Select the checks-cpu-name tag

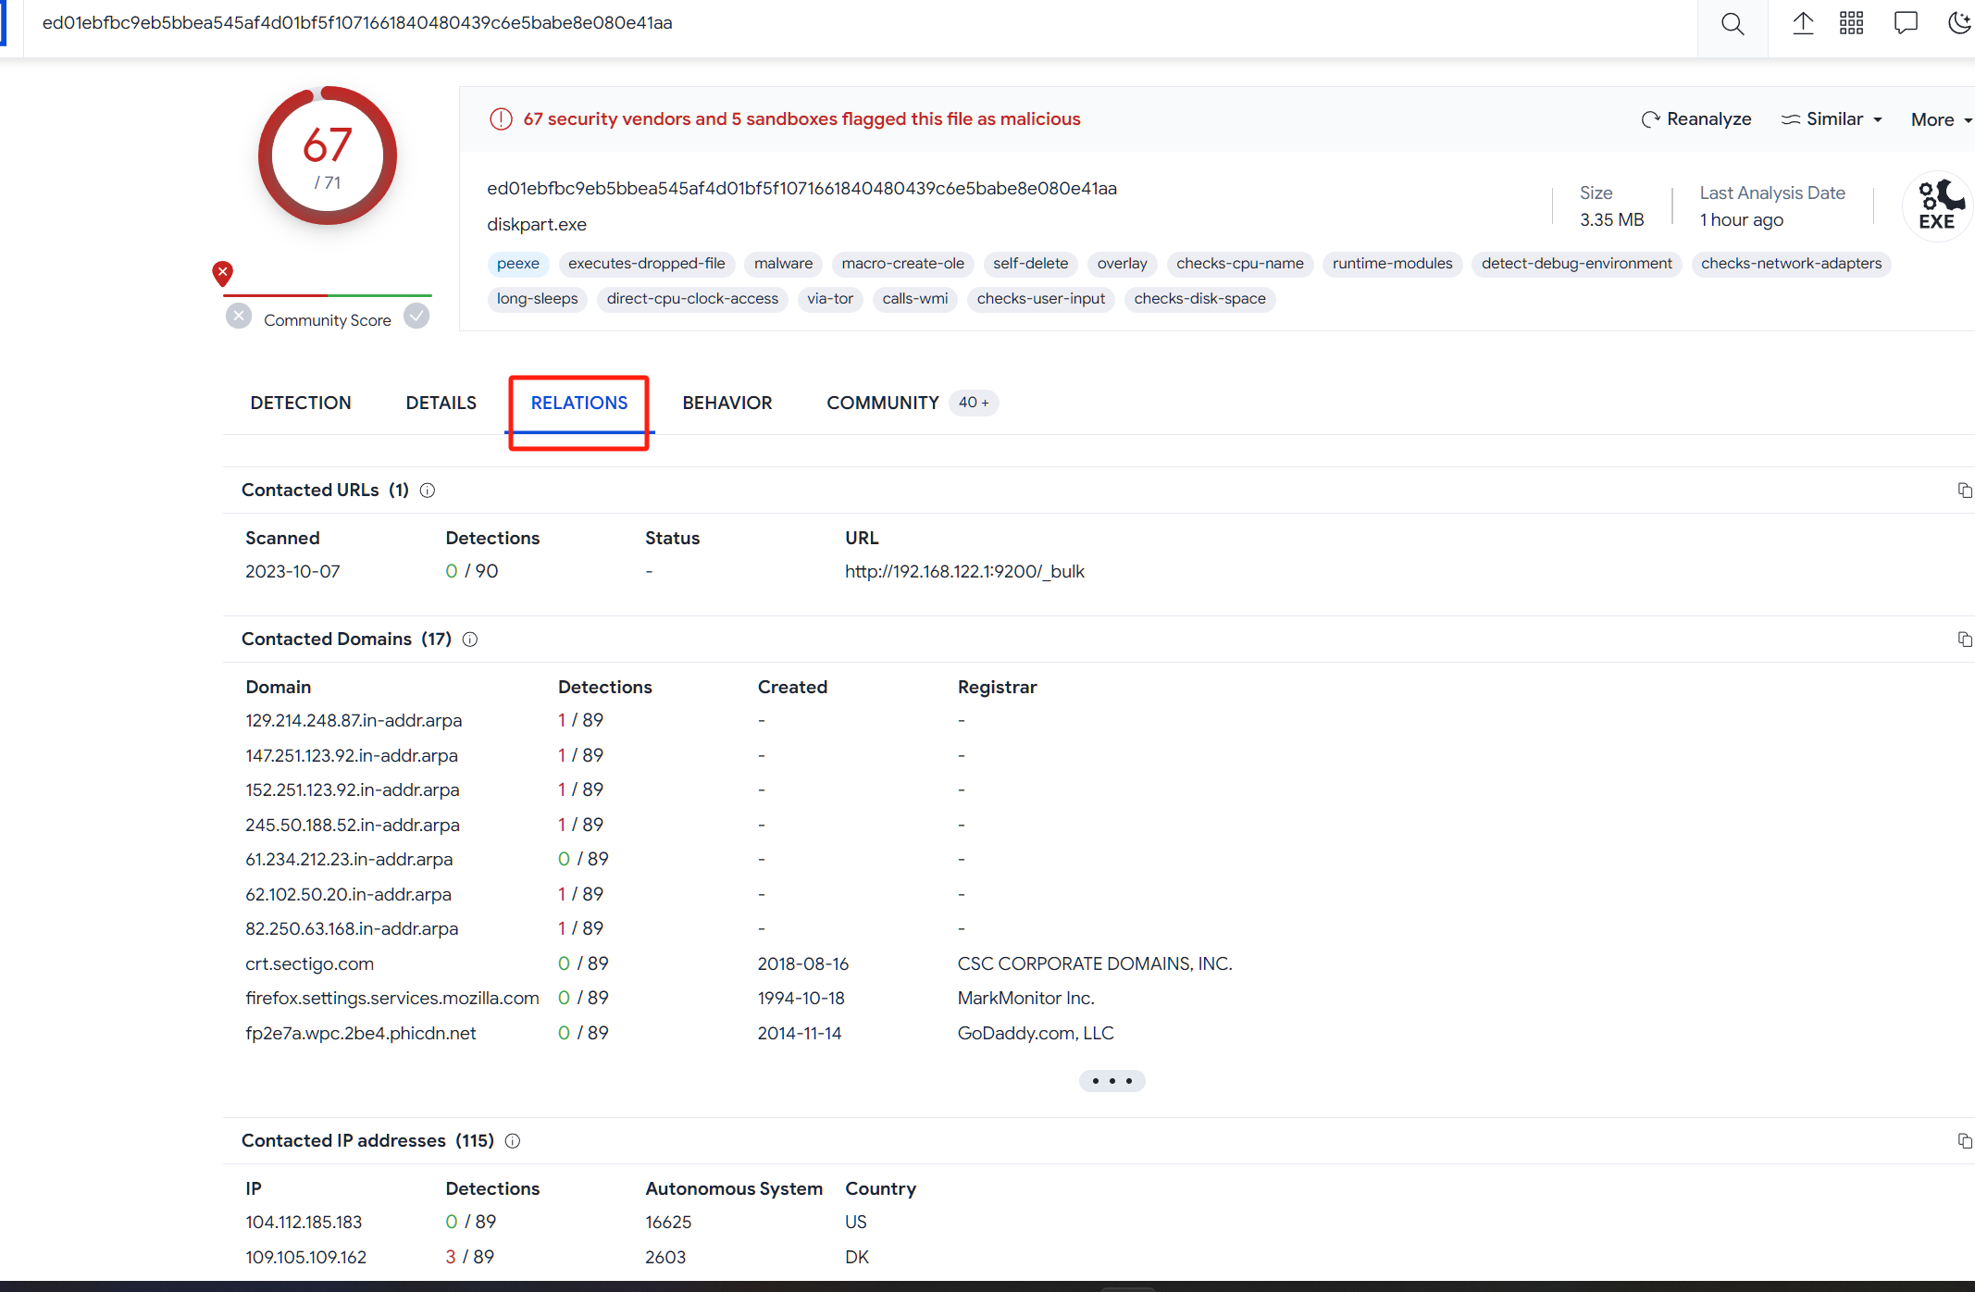point(1240,264)
